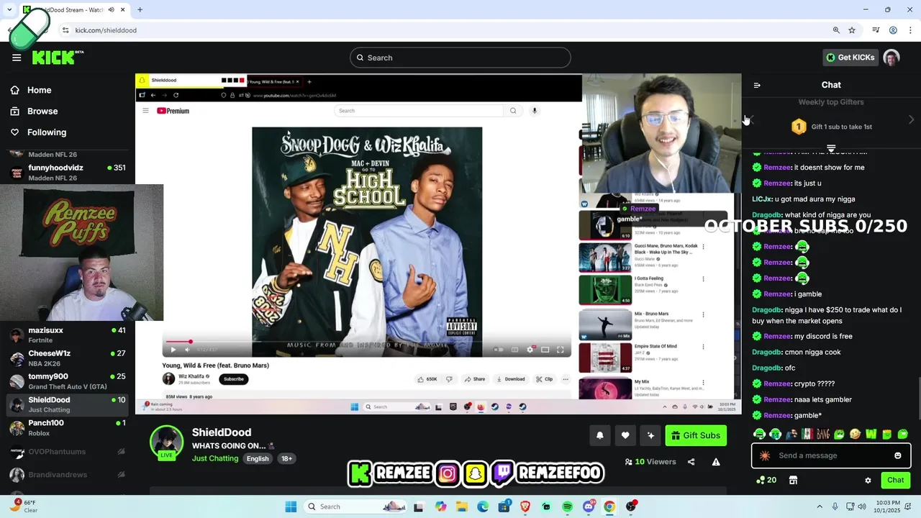This screenshot has height=518, width=921.
Task: Open the emoji picker in chat
Action: (898, 455)
